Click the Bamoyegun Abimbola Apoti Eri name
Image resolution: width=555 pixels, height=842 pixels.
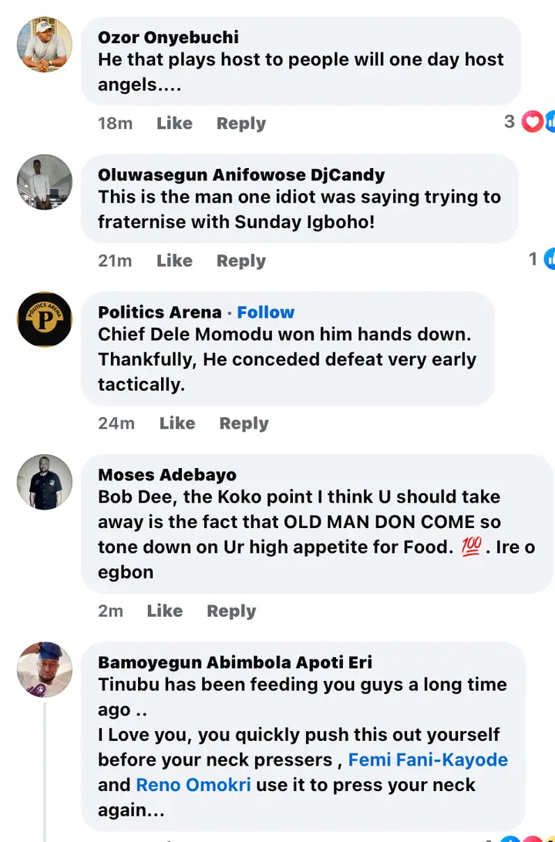235,662
